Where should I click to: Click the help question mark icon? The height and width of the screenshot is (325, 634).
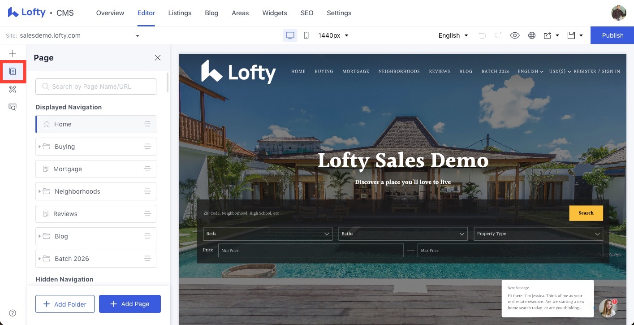tap(13, 313)
